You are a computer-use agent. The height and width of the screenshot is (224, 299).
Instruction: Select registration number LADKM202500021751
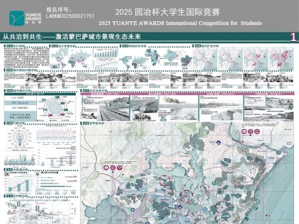click(70, 16)
